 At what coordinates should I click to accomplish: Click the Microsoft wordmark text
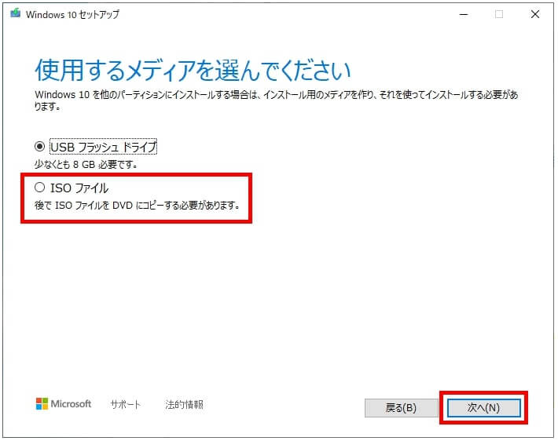72,404
